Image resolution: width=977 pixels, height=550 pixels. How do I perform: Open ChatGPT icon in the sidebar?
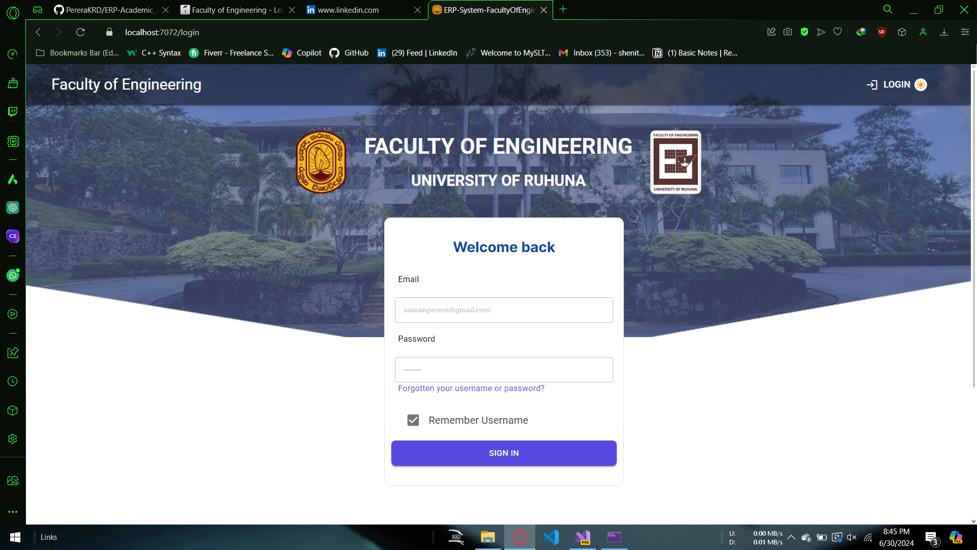[13, 207]
